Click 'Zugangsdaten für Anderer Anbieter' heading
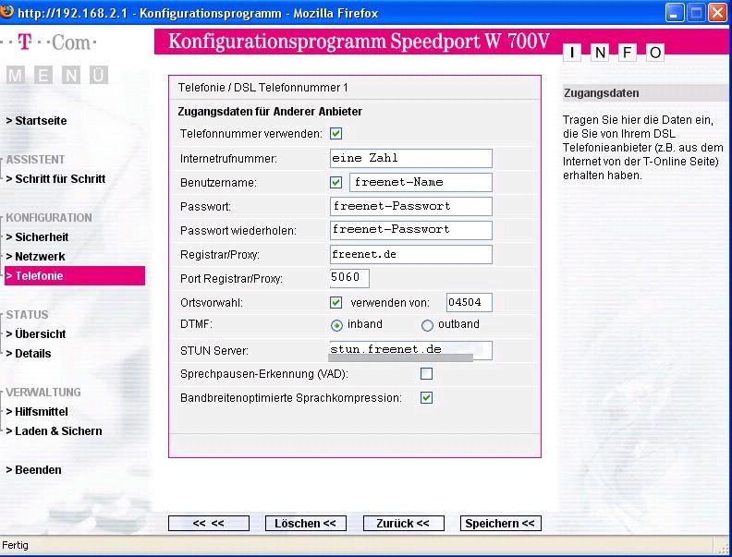Image resolution: width=732 pixels, height=557 pixels. click(x=270, y=112)
